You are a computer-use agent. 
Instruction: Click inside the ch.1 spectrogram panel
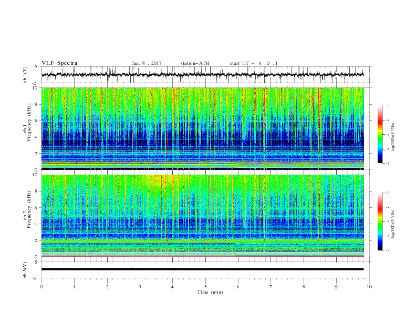tap(202, 128)
